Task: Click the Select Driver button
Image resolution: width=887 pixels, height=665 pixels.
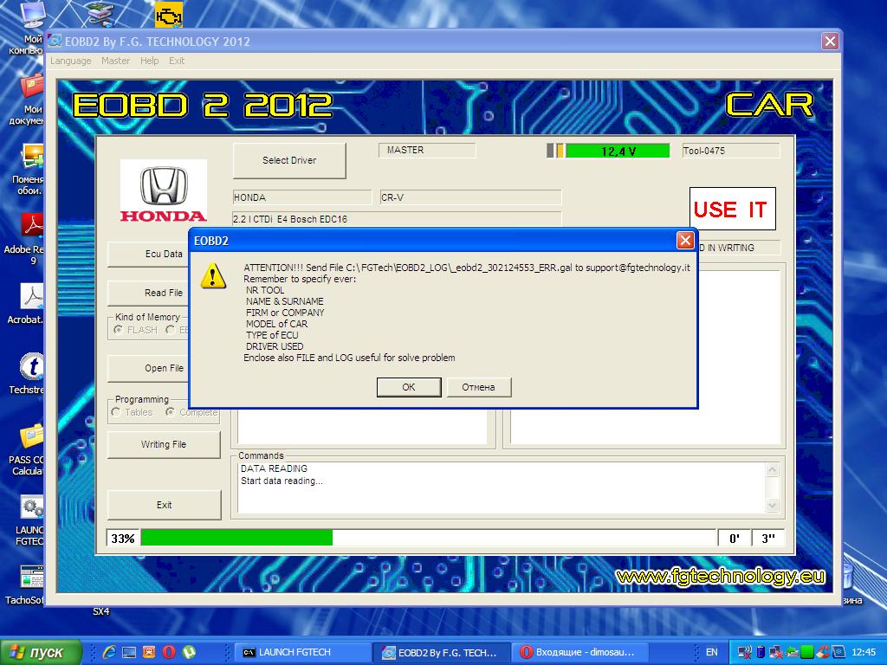Action: coord(289,160)
